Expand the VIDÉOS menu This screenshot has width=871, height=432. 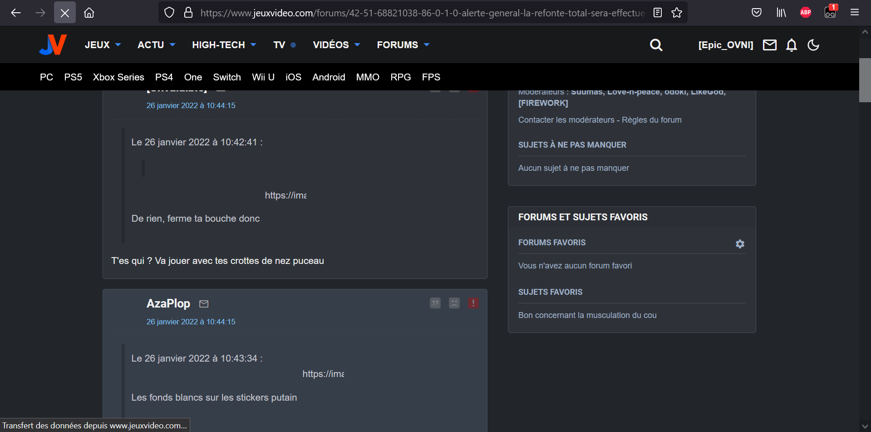tap(336, 45)
